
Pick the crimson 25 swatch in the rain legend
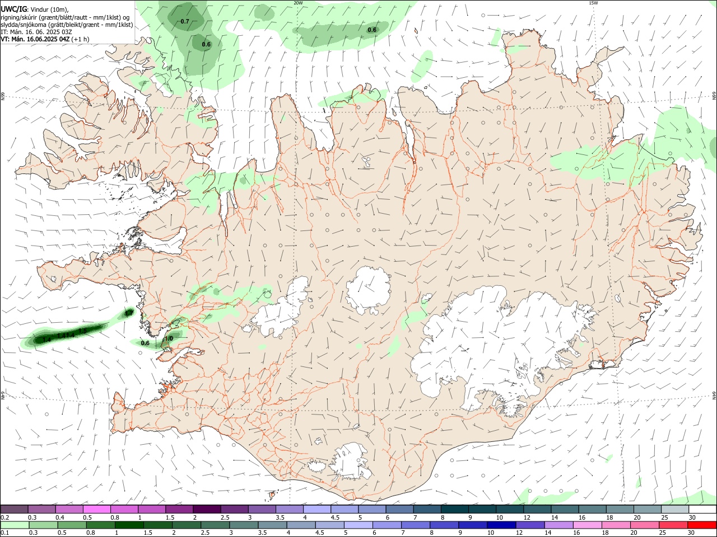click(x=673, y=525)
